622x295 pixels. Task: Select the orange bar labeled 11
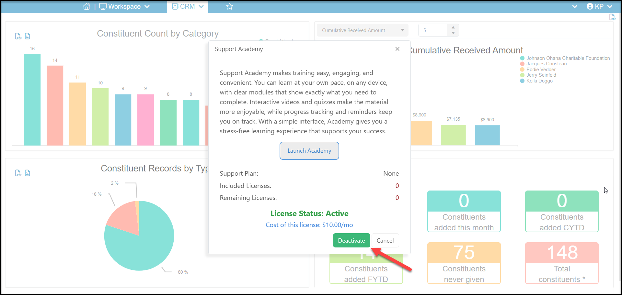77,114
